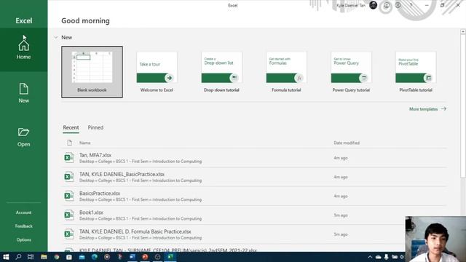Image resolution: width=466 pixels, height=262 pixels.
Task: Open recent file Book1.xlsx
Action: (x=254, y=215)
